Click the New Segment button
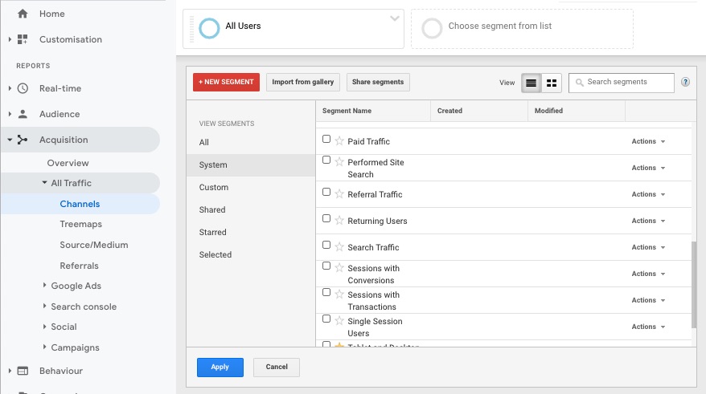Viewport: 706px width, 394px height. [226, 82]
